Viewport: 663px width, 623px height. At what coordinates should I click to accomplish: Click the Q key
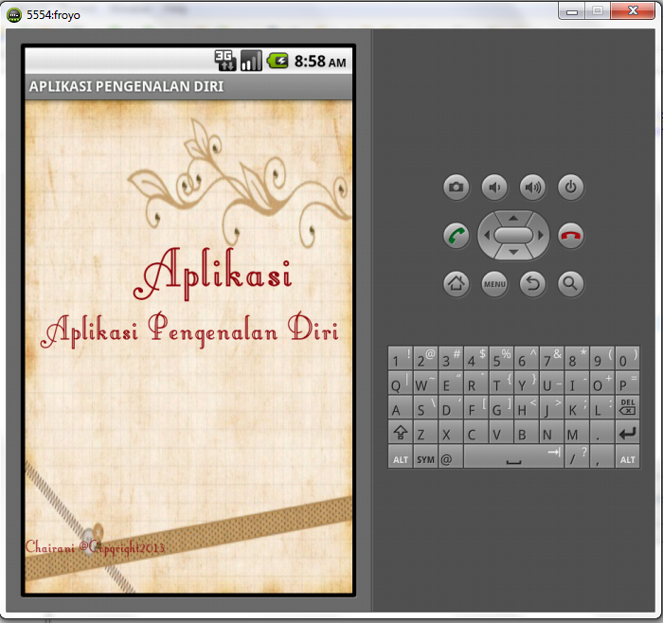[400, 383]
